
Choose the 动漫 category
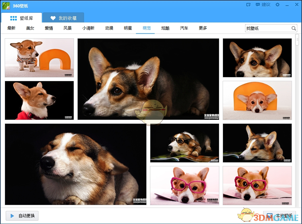[109, 28]
